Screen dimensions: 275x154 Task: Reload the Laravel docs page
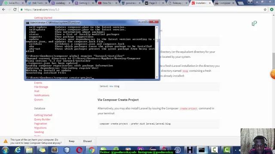(x=15, y=9)
